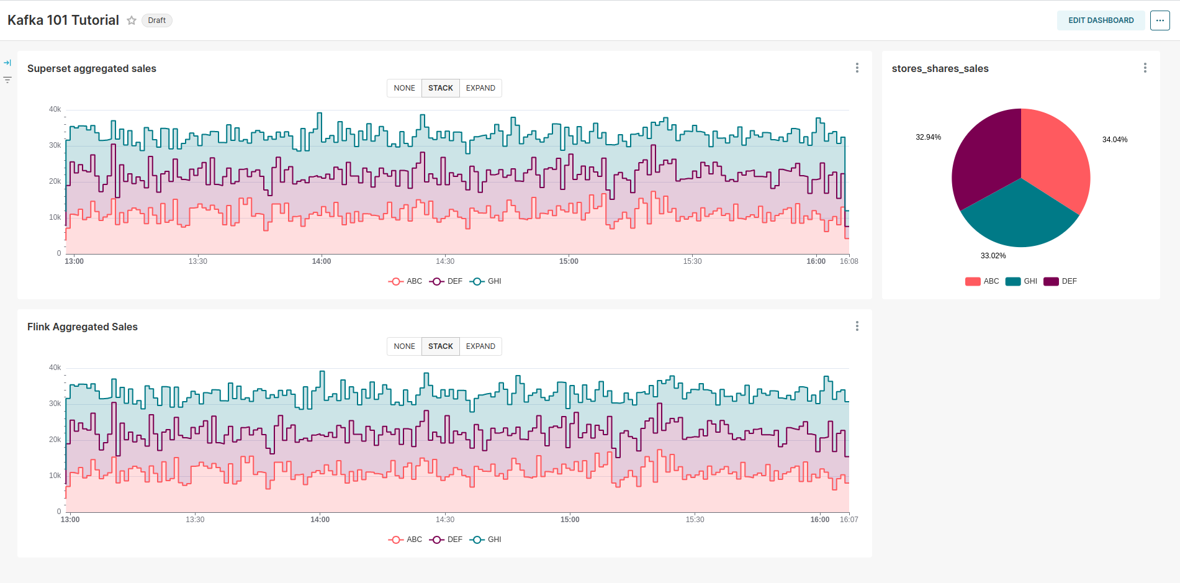Viewport: 1180px width, 583px height.
Task: Open the stores_shares_sales chart kebab menu
Action: (1145, 68)
